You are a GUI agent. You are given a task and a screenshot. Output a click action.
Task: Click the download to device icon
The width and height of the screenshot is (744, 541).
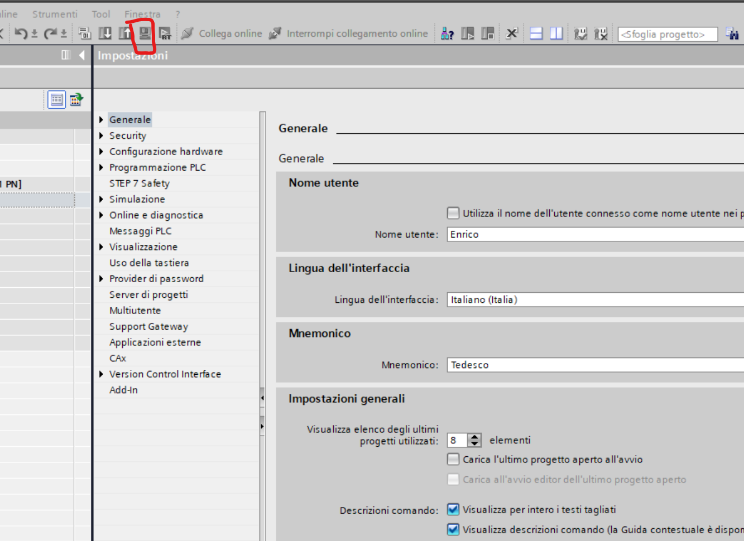coord(105,33)
